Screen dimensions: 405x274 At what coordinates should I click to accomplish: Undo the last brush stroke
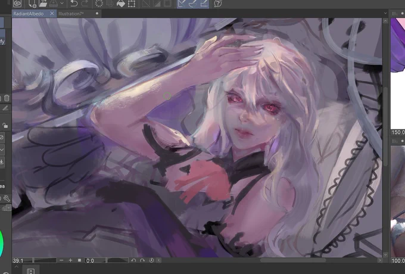(74, 4)
